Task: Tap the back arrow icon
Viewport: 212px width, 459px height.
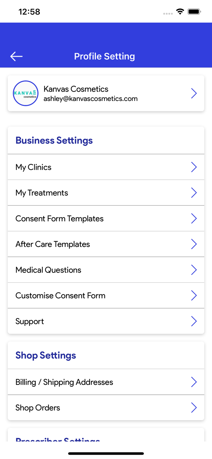Action: pyautogui.click(x=16, y=56)
